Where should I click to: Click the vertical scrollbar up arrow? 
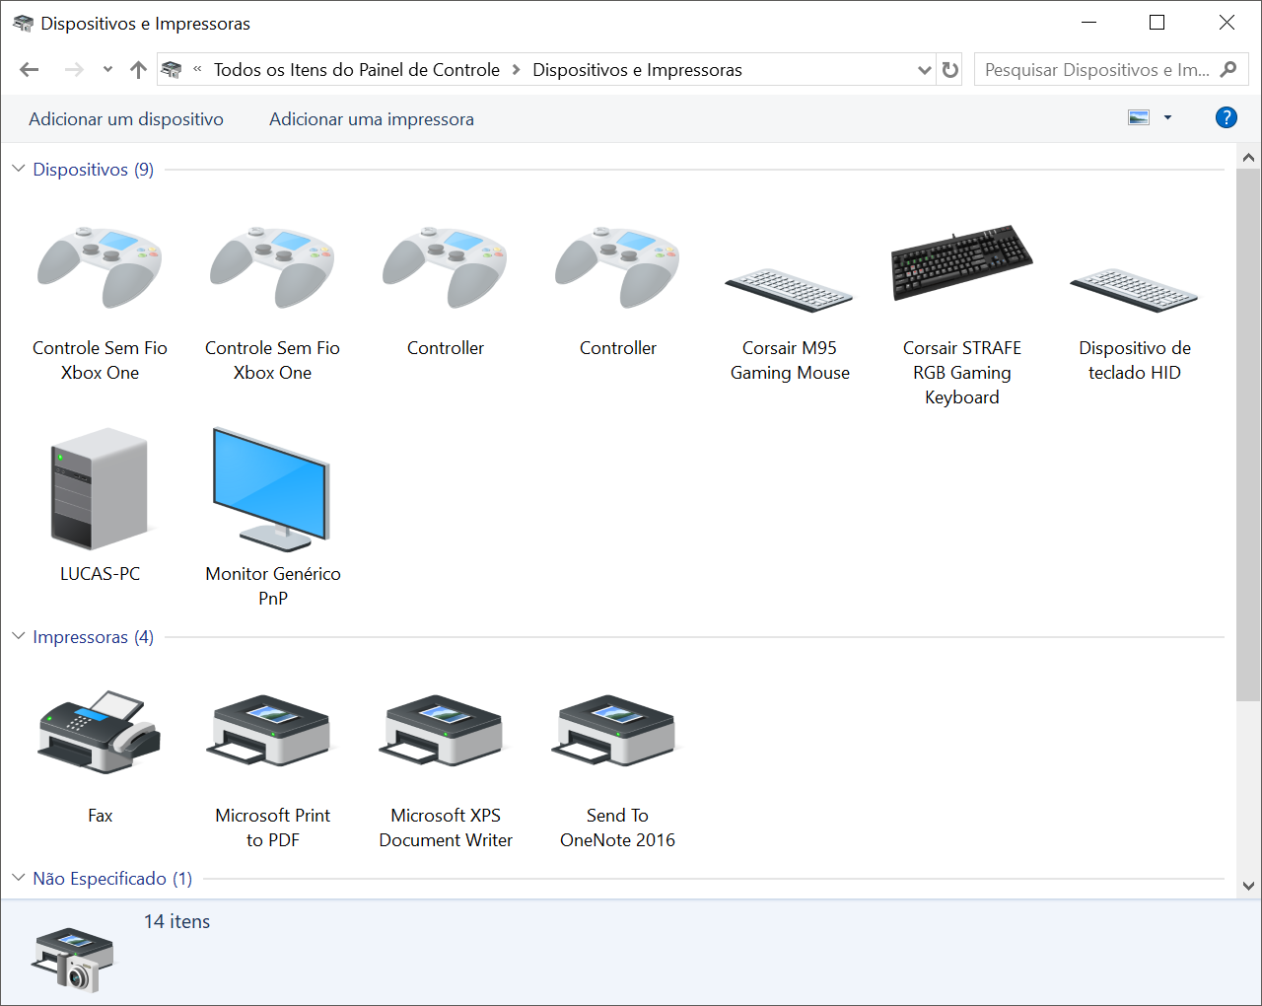1248,157
